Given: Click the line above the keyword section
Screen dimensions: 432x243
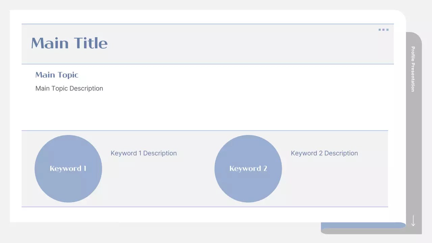Looking at the screenshot, I should pyautogui.click(x=205, y=131).
